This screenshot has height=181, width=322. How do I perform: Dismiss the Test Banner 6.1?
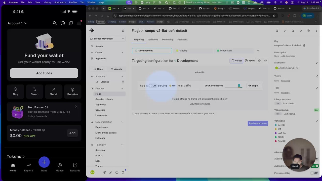tap(76, 107)
